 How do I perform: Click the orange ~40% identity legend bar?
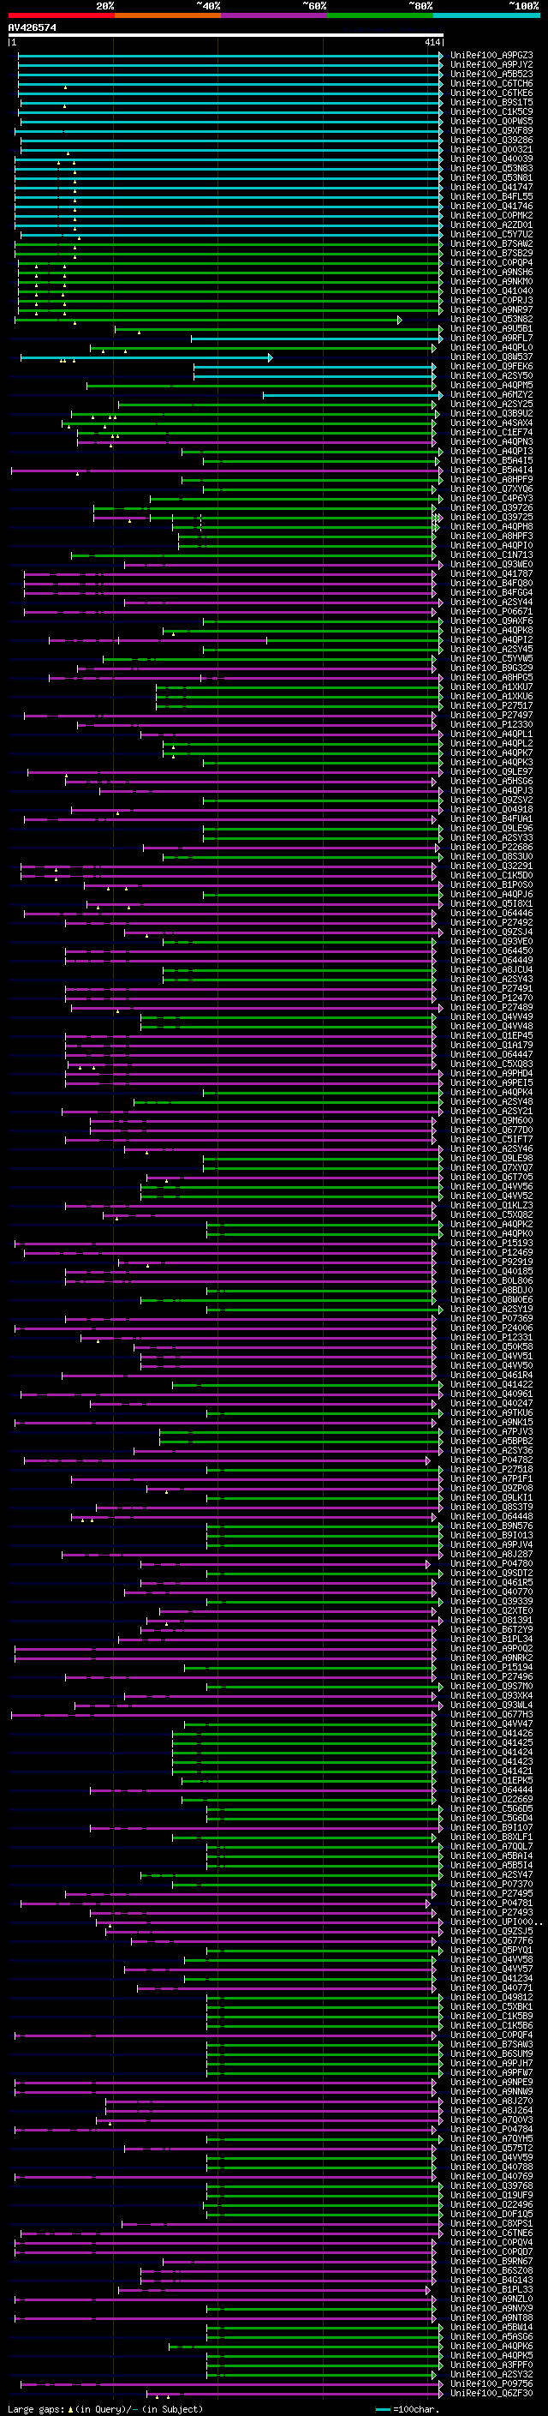(168, 15)
